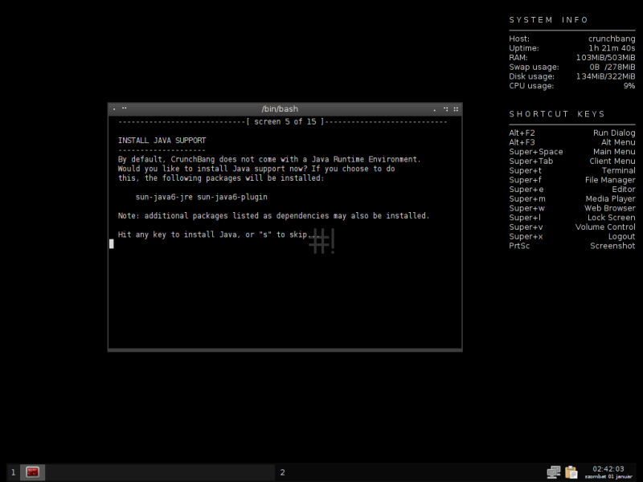Click the "sun-java6-plugin" package name

232,197
